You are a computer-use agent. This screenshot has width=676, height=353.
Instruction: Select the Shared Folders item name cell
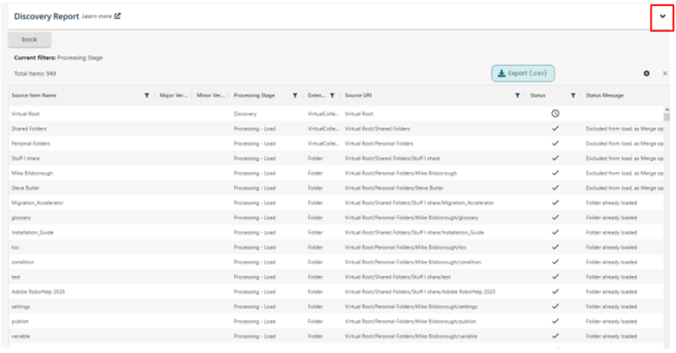tap(29, 129)
